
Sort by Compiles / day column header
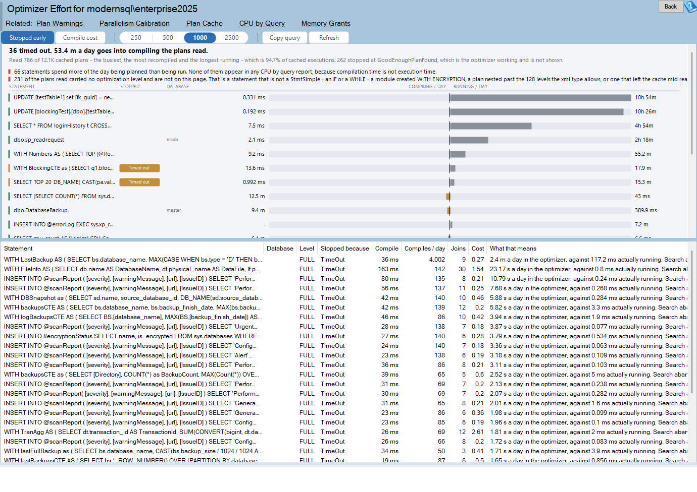pos(425,249)
